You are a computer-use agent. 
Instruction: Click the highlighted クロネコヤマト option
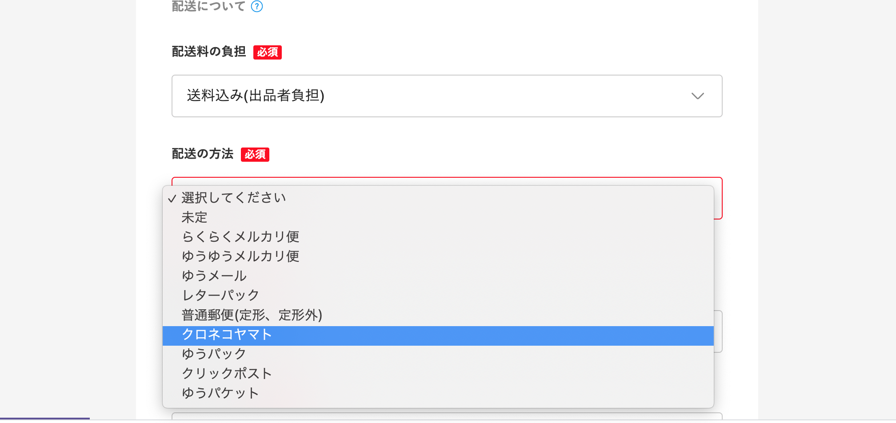438,335
